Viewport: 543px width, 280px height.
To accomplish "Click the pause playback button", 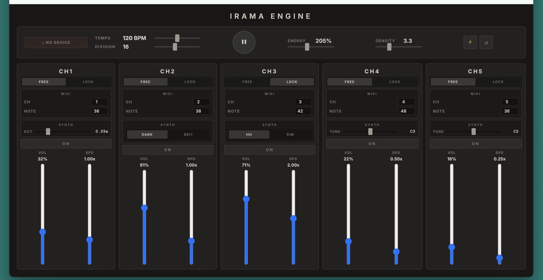I will pyautogui.click(x=244, y=42).
